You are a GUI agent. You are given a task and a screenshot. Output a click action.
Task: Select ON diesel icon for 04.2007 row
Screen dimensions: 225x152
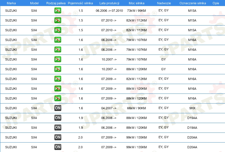tap(58, 108)
